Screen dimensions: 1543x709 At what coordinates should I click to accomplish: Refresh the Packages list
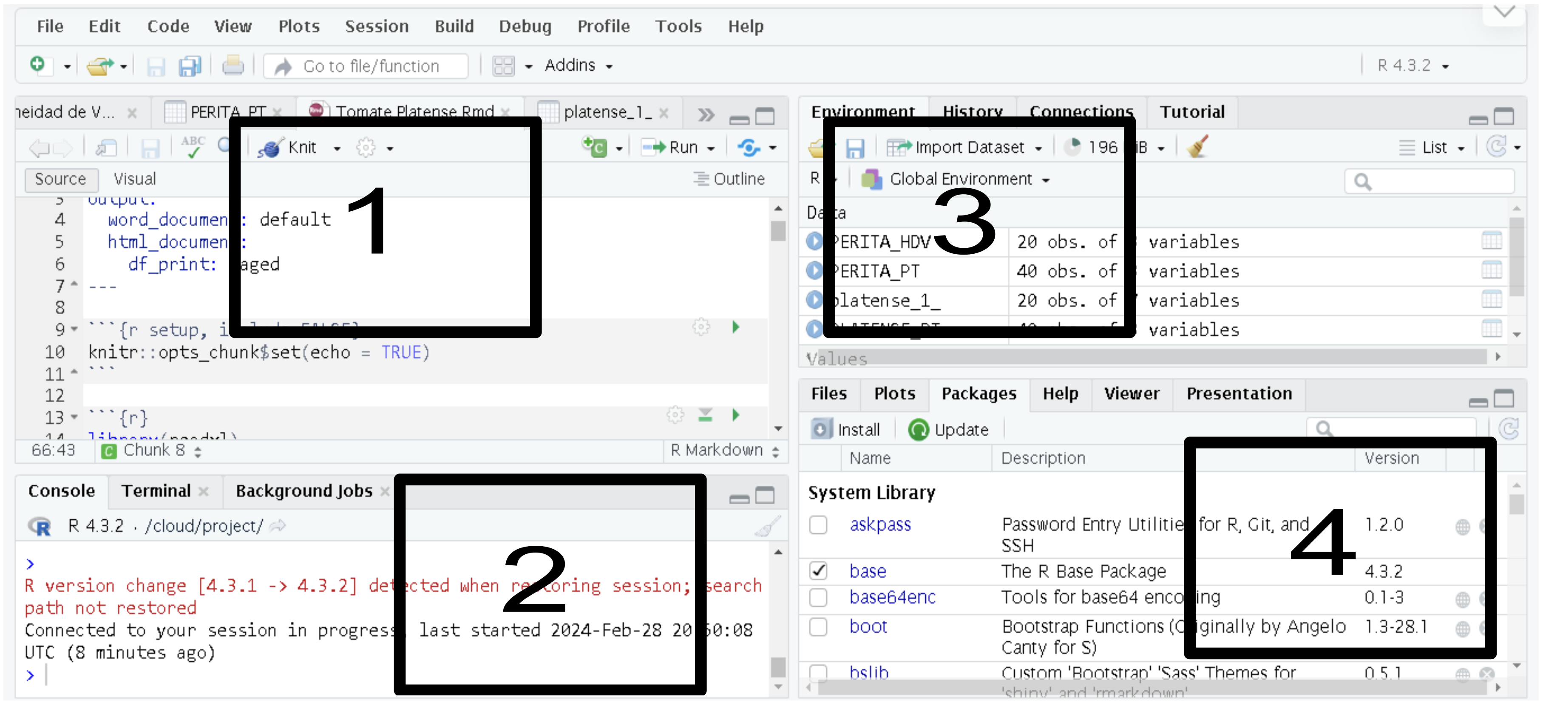[x=1508, y=429]
